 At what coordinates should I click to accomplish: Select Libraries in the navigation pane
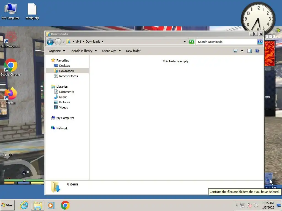62,87
